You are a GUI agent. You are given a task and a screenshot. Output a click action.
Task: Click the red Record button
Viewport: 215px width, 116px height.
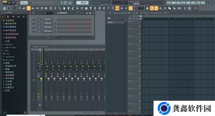coord(18,2)
